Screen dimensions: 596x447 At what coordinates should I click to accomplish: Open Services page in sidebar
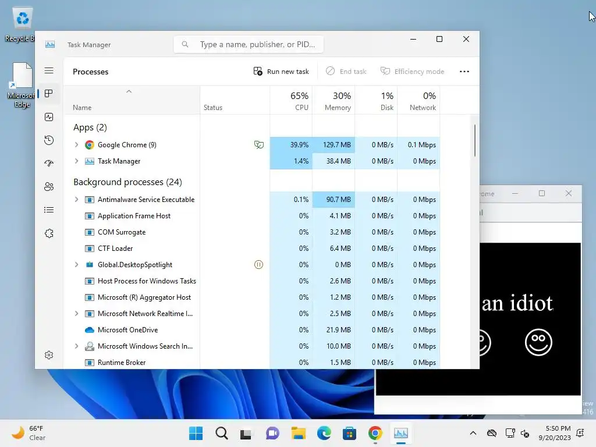click(49, 233)
